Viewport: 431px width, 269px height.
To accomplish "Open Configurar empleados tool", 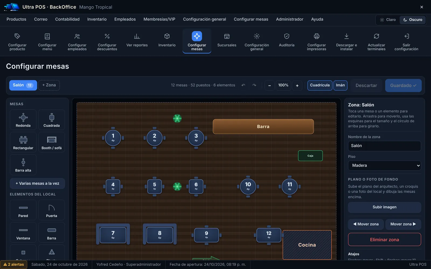I will click(77, 41).
